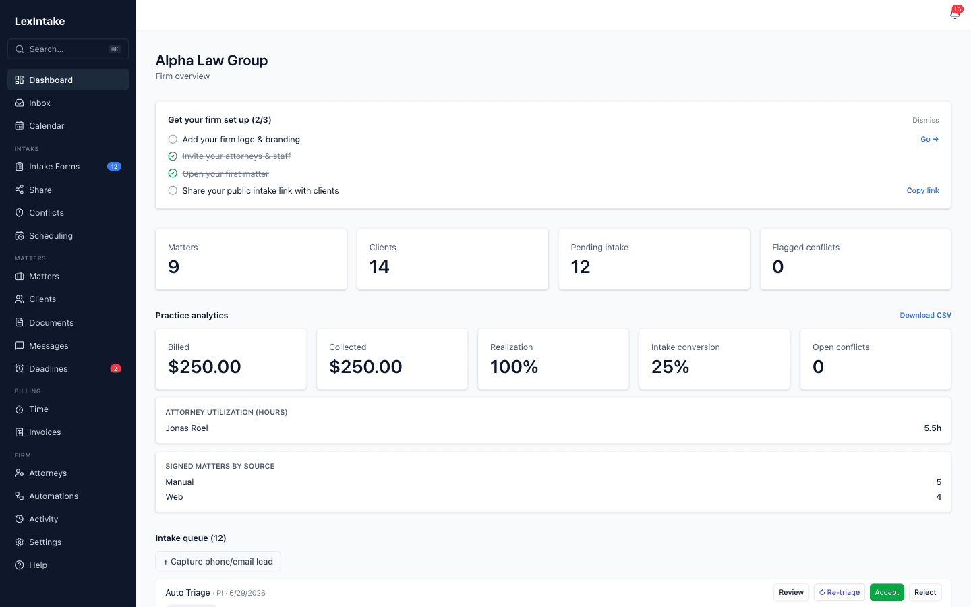This screenshot has width=971, height=607.
Task: Download CSV of practice analytics
Action: (x=925, y=315)
